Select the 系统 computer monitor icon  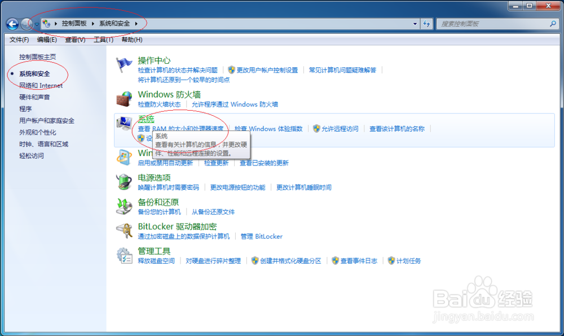(125, 124)
